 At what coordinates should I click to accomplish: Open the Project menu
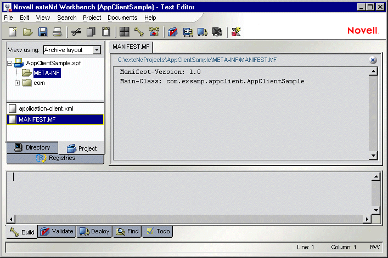pyautogui.click(x=92, y=18)
